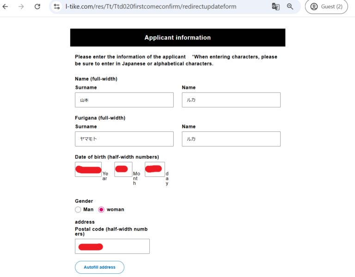This screenshot has width=355, height=277.
Task: Focus the Furigana Surname field
Action: click(124, 139)
